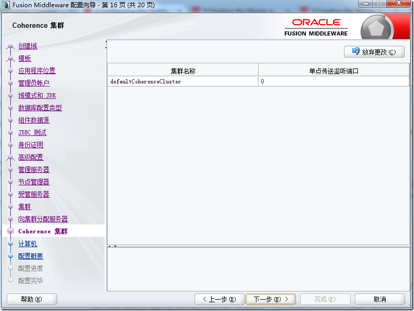
Task: Go to the 集群 step
Action: tap(25, 206)
